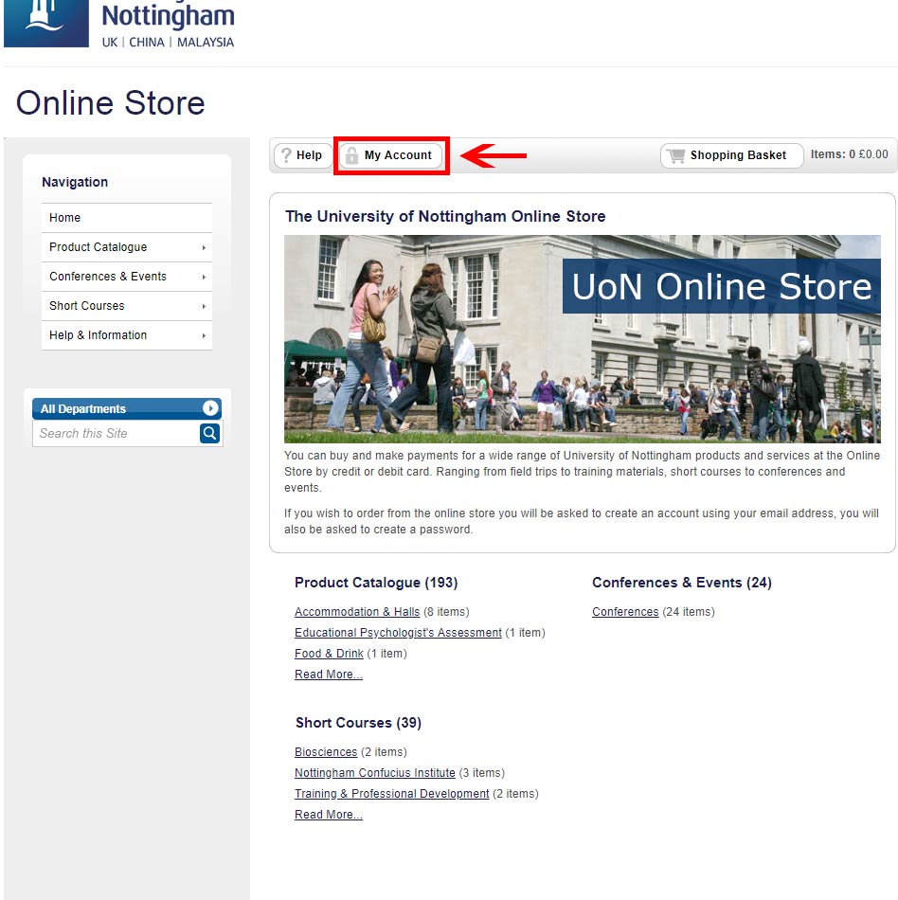Viewport: 898px width, 900px height.
Task: Click Read More under Product Catalogue
Action: tap(328, 675)
